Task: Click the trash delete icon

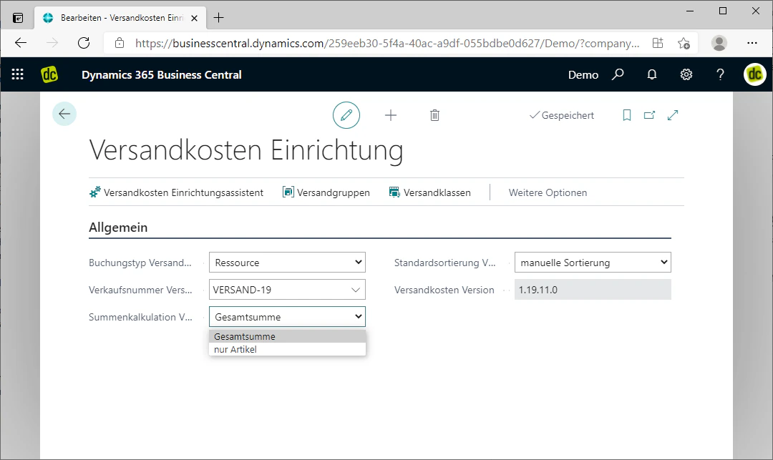Action: tap(434, 115)
